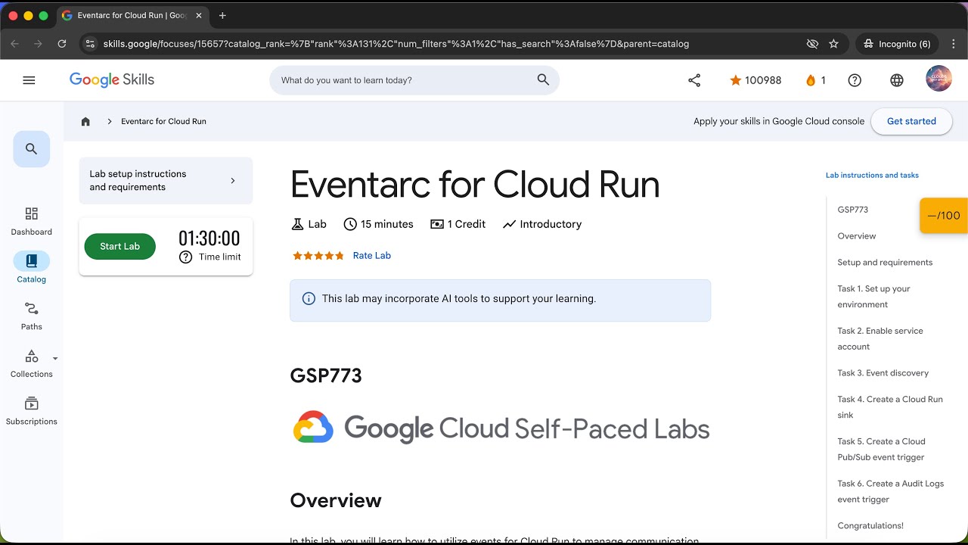The height and width of the screenshot is (545, 968).
Task: Click the tracking protection eye icon
Action: [x=812, y=44]
